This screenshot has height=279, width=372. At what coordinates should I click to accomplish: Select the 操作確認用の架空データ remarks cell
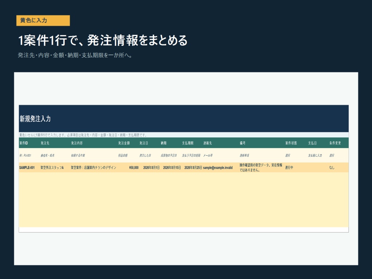[261, 167]
